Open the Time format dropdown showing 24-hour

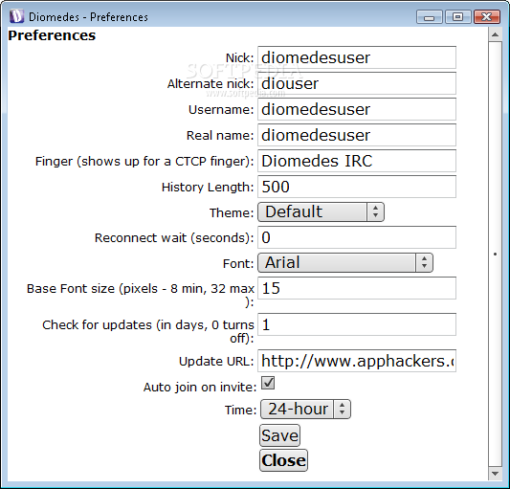pyautogui.click(x=305, y=409)
